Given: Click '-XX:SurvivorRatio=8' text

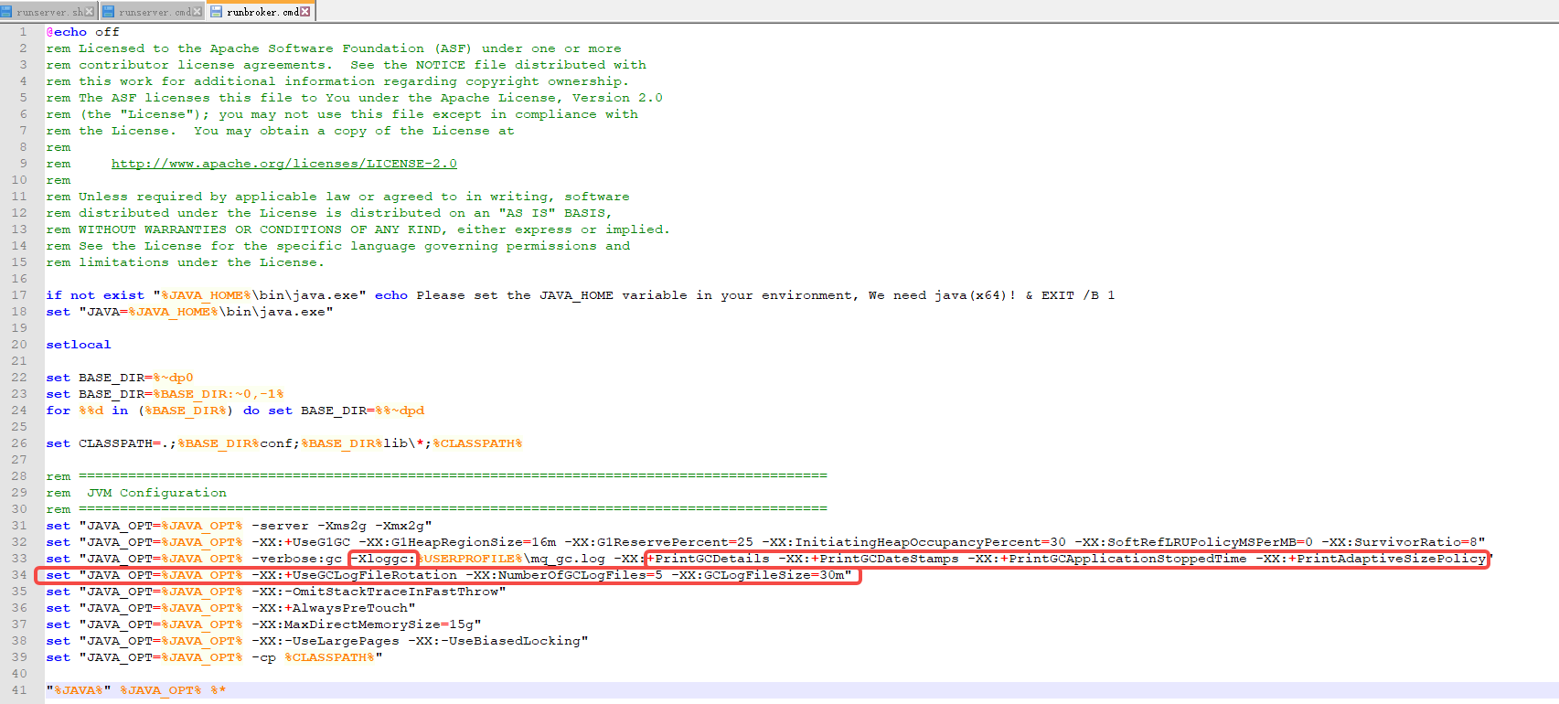Looking at the screenshot, I should tap(1399, 542).
